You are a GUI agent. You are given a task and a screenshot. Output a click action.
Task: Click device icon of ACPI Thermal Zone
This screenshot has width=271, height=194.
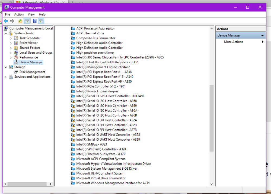tap(73, 33)
